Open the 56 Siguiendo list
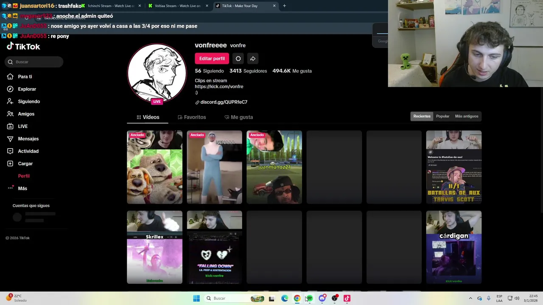This screenshot has height=305, width=543. point(209,71)
